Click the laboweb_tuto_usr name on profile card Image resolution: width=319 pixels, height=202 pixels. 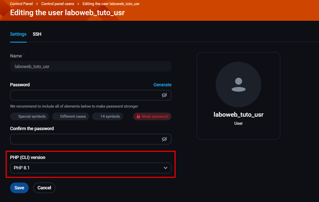click(238, 114)
